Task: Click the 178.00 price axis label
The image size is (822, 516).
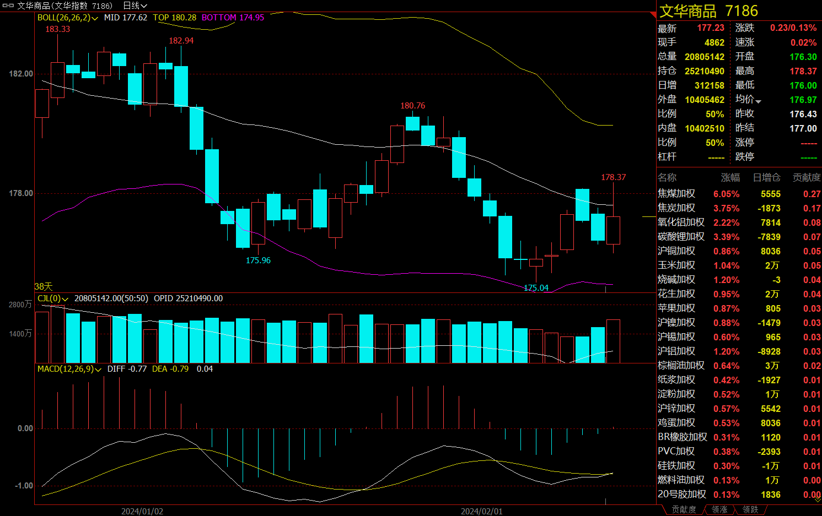Action: click(21, 193)
